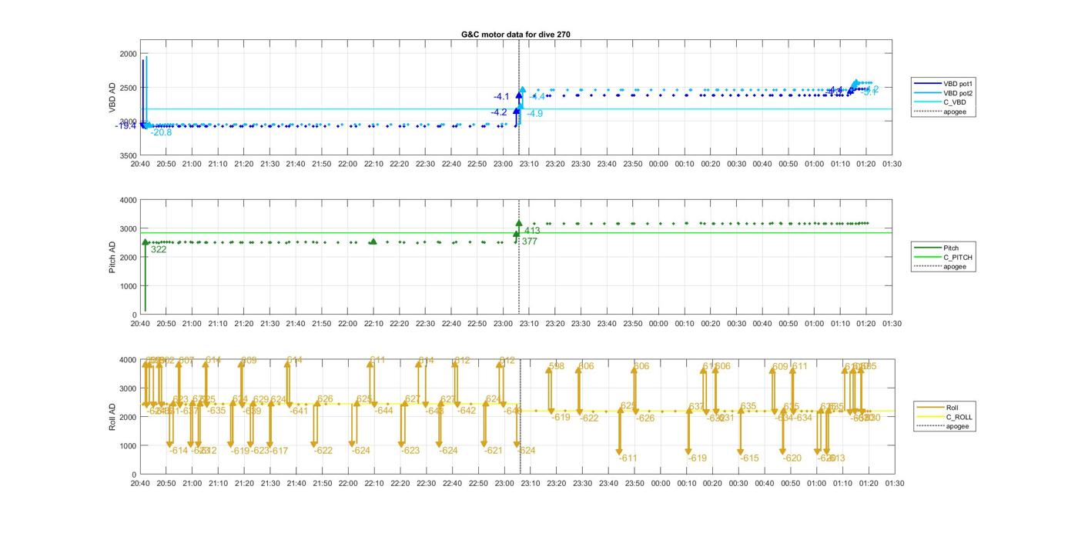Click the 'Pitch AD' y-axis label
The image size is (1078, 533).
(112, 258)
